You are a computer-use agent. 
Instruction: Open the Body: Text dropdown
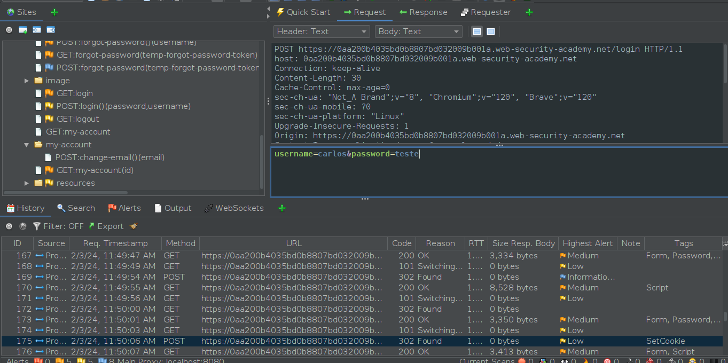(x=418, y=31)
